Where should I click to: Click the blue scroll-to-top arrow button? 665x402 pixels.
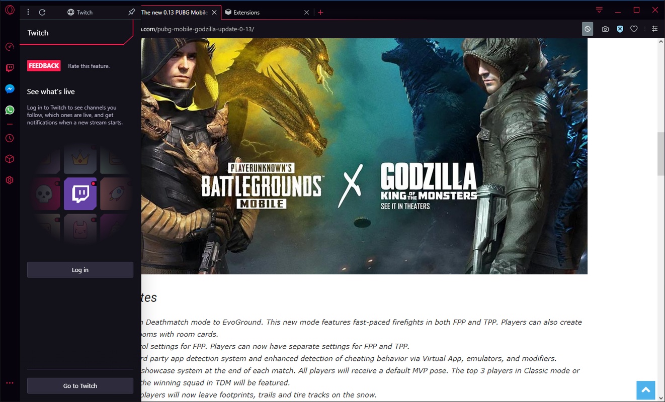646,390
